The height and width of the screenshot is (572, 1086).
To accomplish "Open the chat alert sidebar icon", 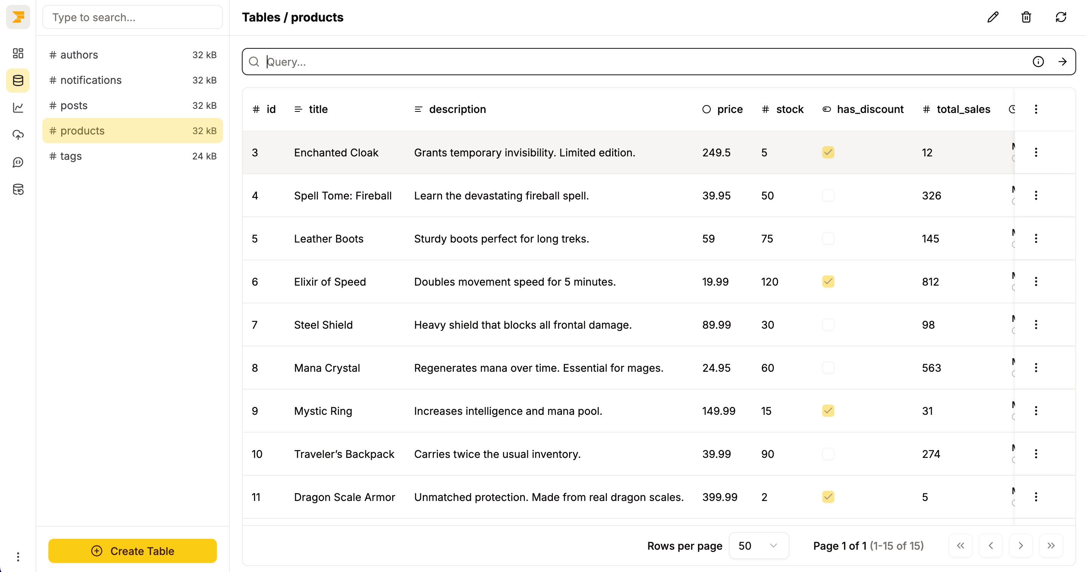I will 18,162.
